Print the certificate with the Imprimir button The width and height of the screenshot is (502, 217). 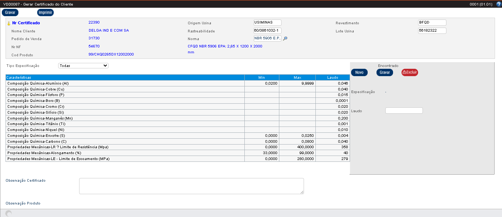click(x=45, y=13)
